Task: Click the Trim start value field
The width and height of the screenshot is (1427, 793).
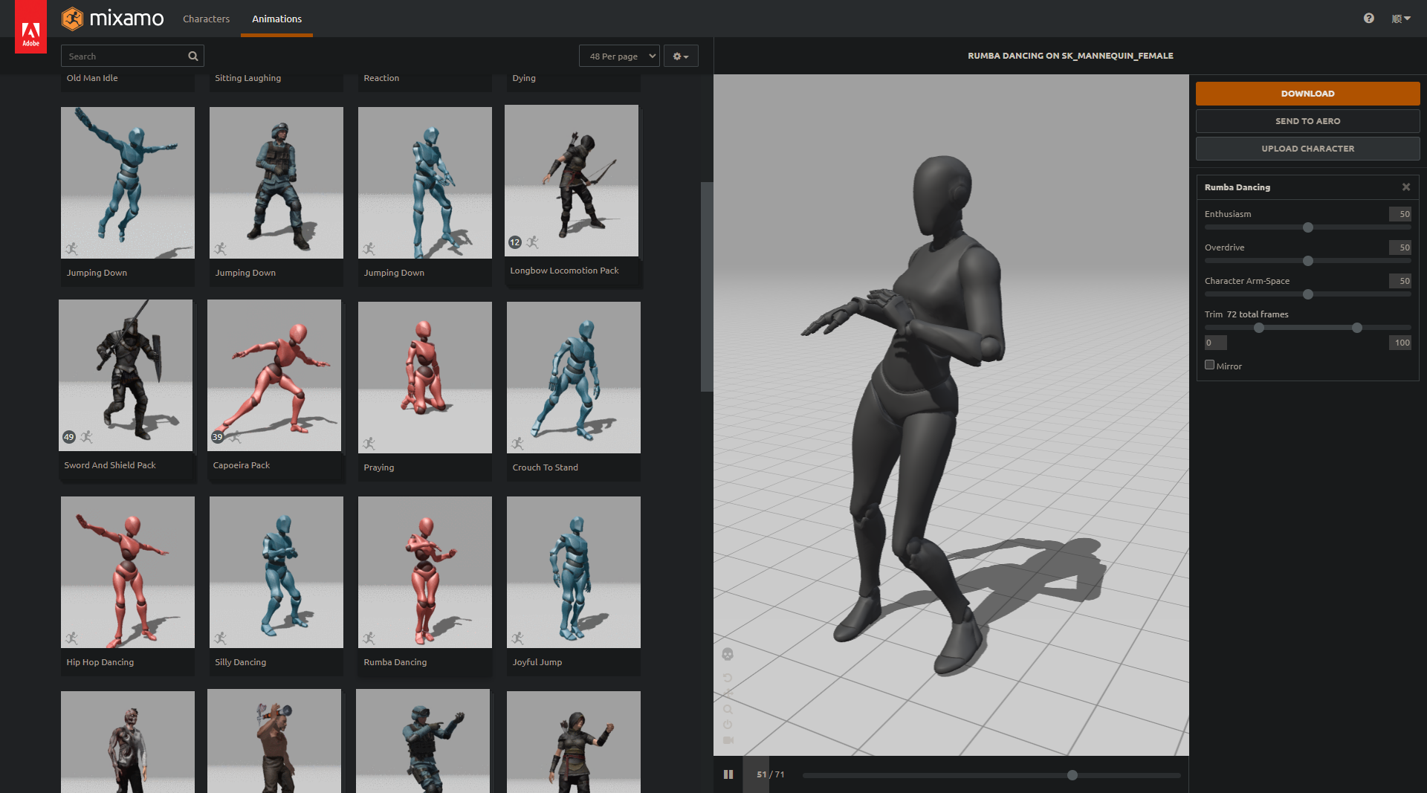Action: (x=1216, y=343)
